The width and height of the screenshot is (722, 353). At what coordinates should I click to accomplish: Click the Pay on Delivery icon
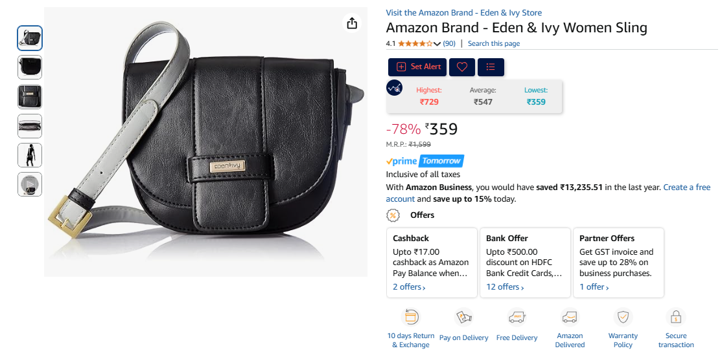point(463,317)
